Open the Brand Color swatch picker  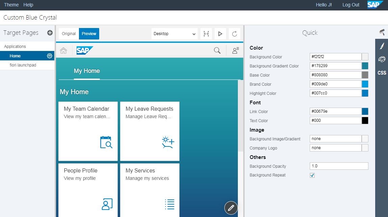[x=365, y=84]
